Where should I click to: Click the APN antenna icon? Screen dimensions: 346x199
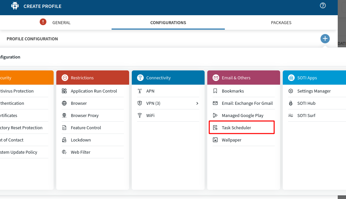(140, 91)
